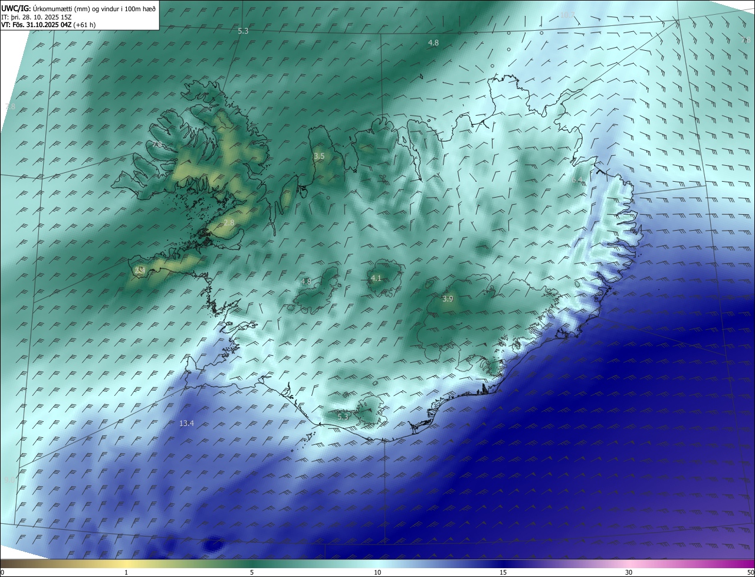Click the color scale tick label '30'
The height and width of the screenshot is (577, 755).
(x=629, y=572)
